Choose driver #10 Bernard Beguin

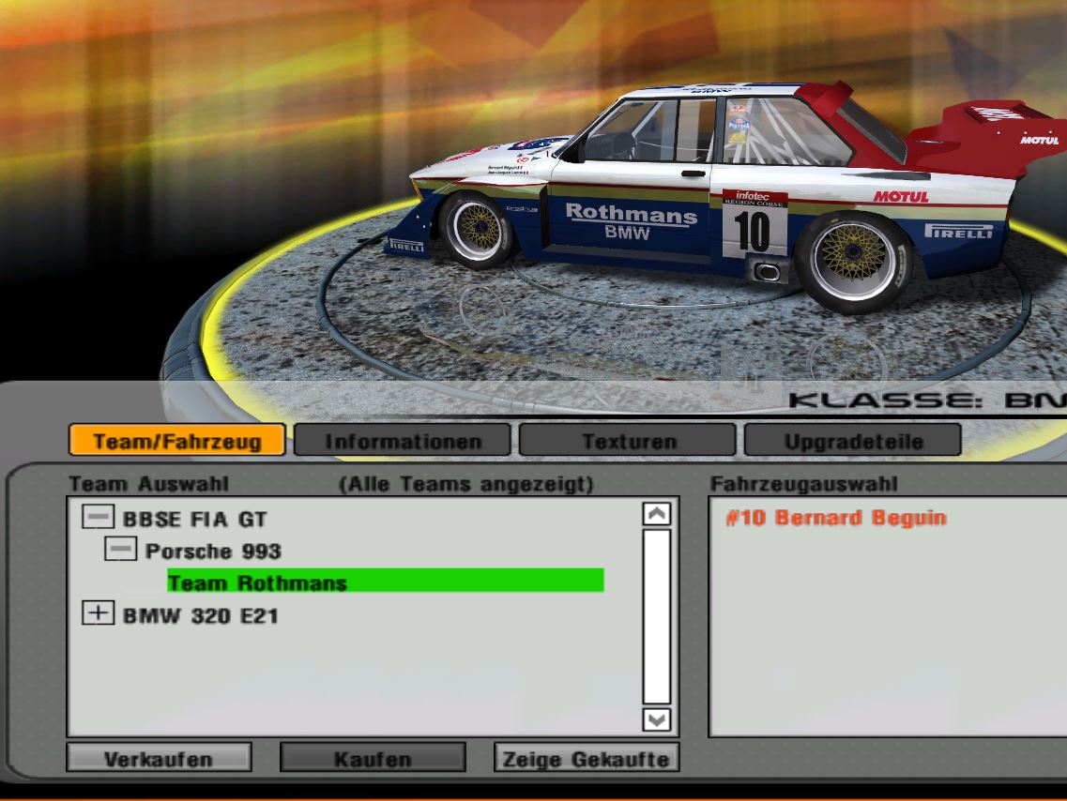[835, 518]
